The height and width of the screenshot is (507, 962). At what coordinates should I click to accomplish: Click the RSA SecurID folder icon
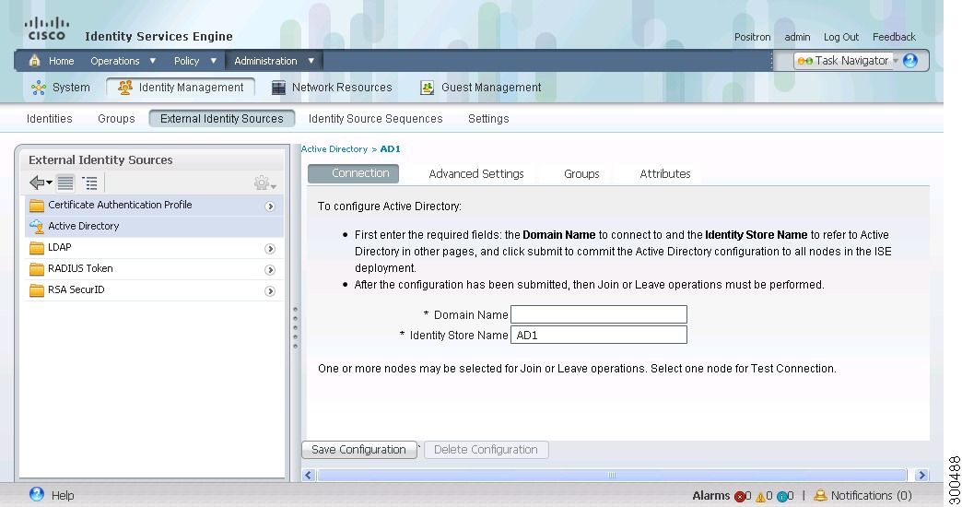click(37, 290)
